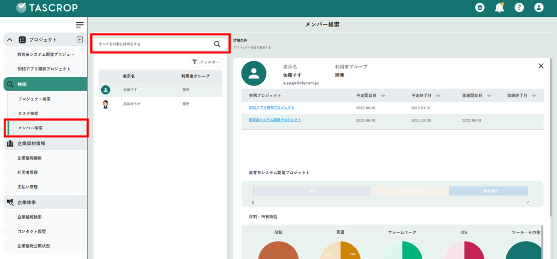Open 教育系システム開発プロジェクト in sidebar
This screenshot has height=259, width=557.
tap(46, 55)
